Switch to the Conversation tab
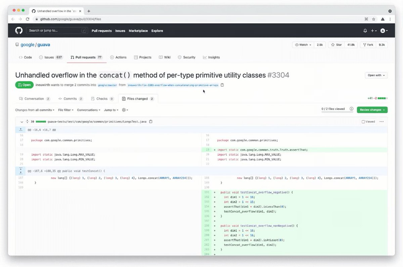This screenshot has width=403, height=267. (35, 99)
